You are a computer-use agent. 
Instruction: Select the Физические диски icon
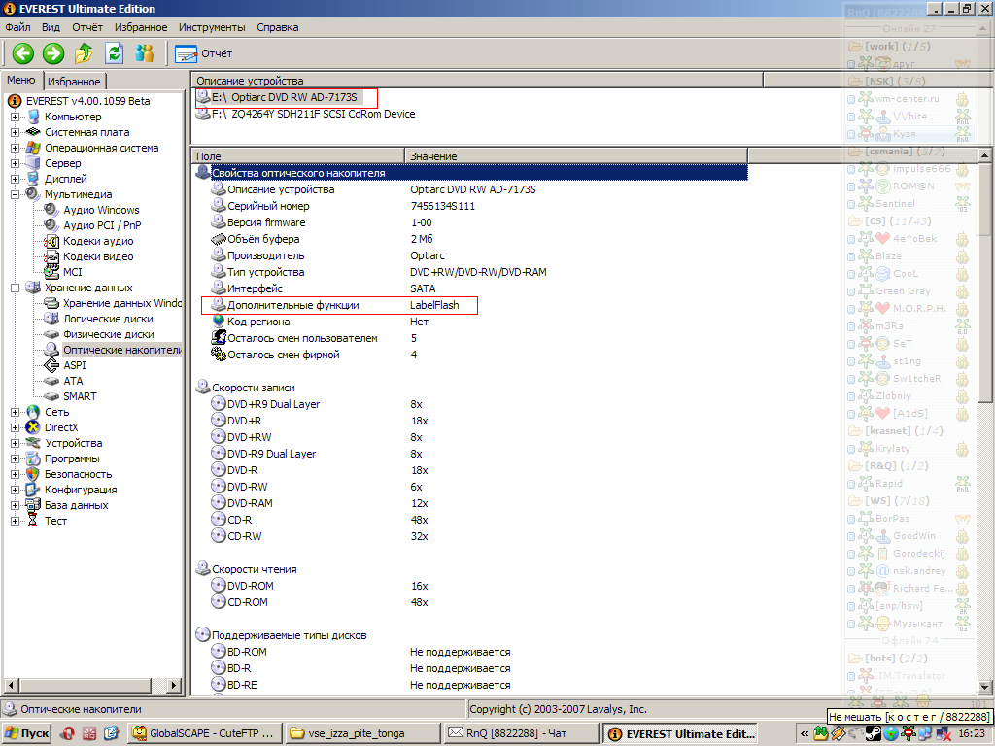point(51,334)
